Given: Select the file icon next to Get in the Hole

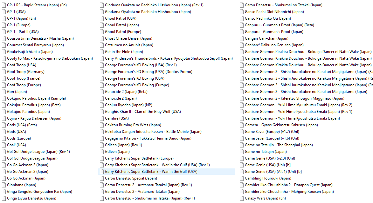Looking at the screenshot, I should click(x=102, y=52).
